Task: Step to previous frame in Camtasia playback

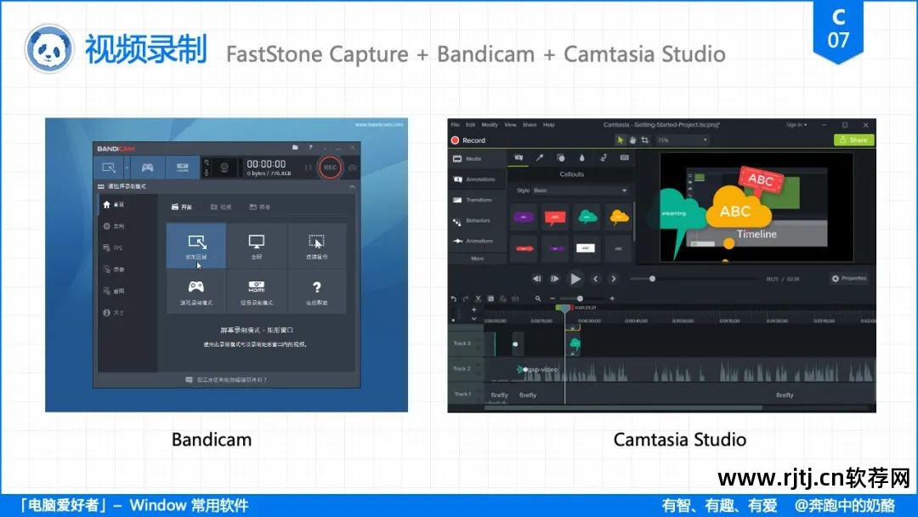Action: point(537,279)
